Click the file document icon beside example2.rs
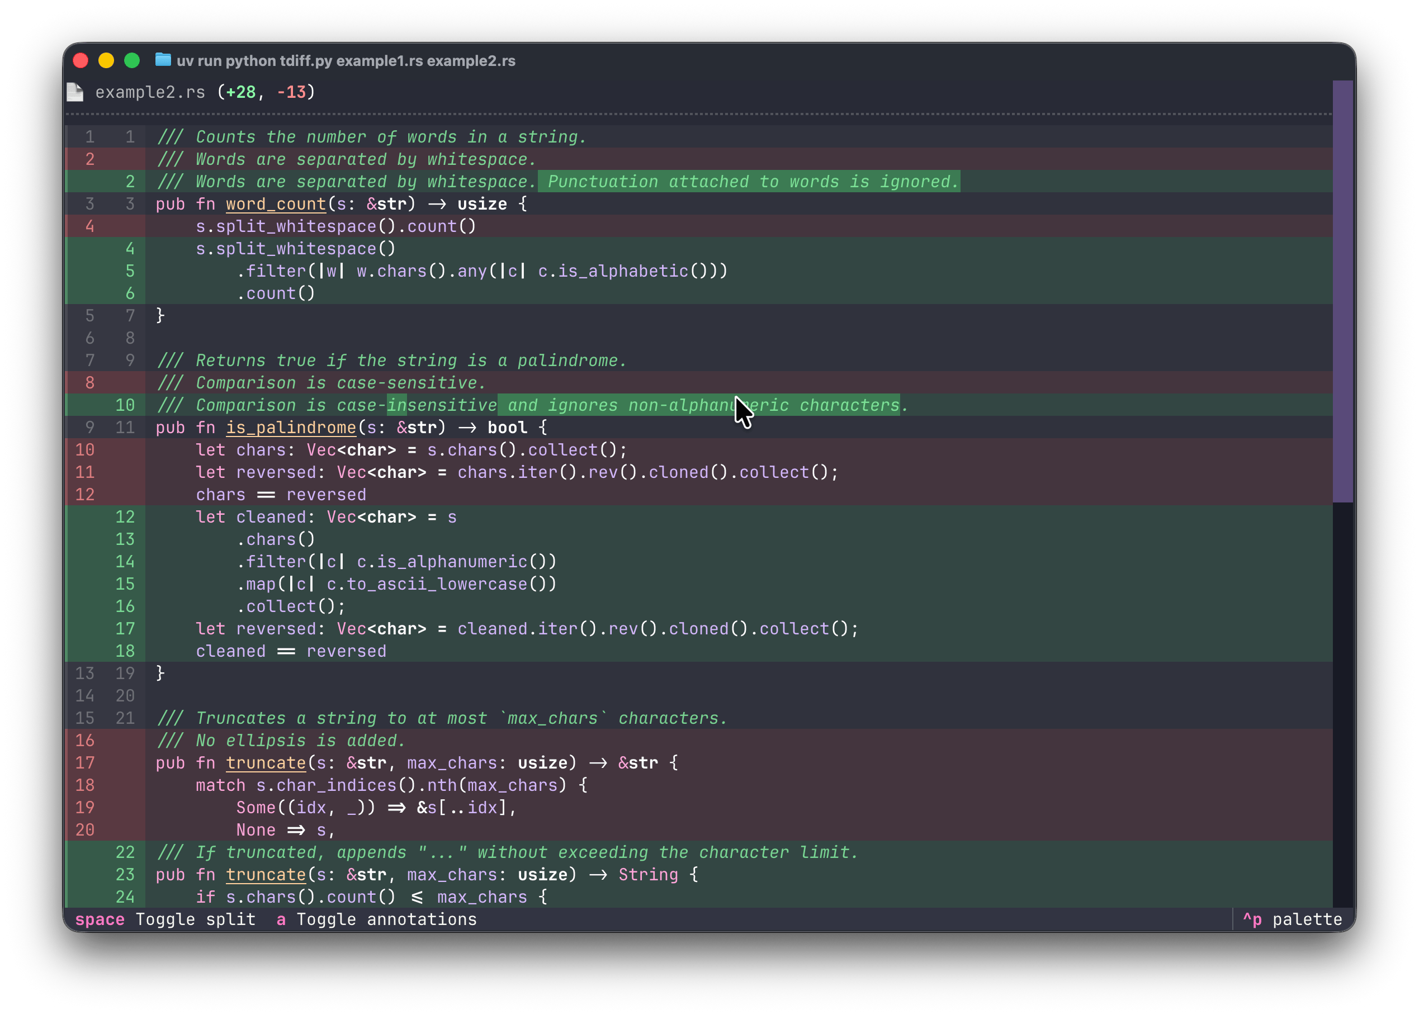The image size is (1419, 1015). click(x=75, y=92)
